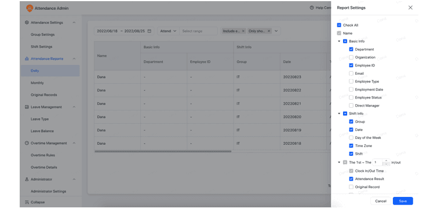Collapse the Attendance Reports menu chevron

(x=74, y=59)
